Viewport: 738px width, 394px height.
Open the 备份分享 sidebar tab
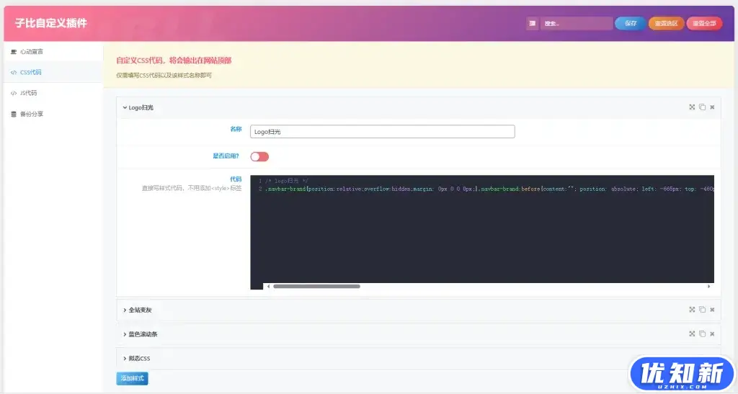32,114
